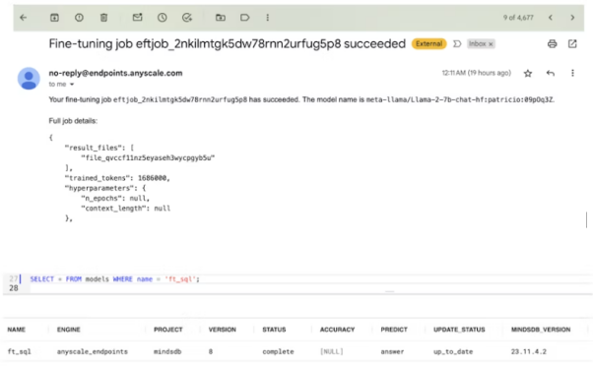Click the email subject line
Screen dimensions: 593x366
point(227,44)
